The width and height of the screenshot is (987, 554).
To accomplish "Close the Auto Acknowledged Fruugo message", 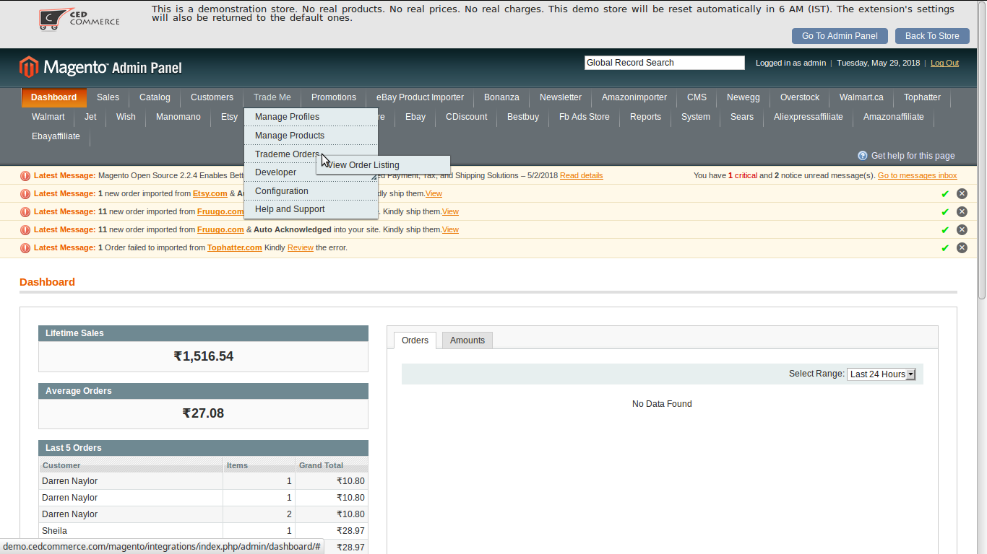I will (962, 229).
